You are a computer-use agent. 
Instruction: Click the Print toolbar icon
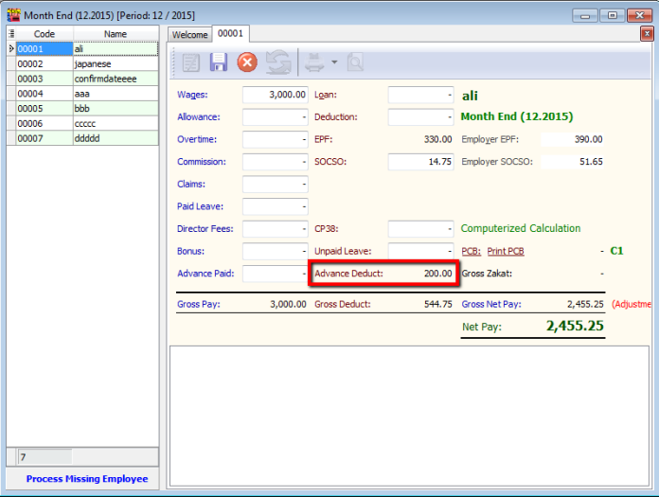(x=313, y=63)
